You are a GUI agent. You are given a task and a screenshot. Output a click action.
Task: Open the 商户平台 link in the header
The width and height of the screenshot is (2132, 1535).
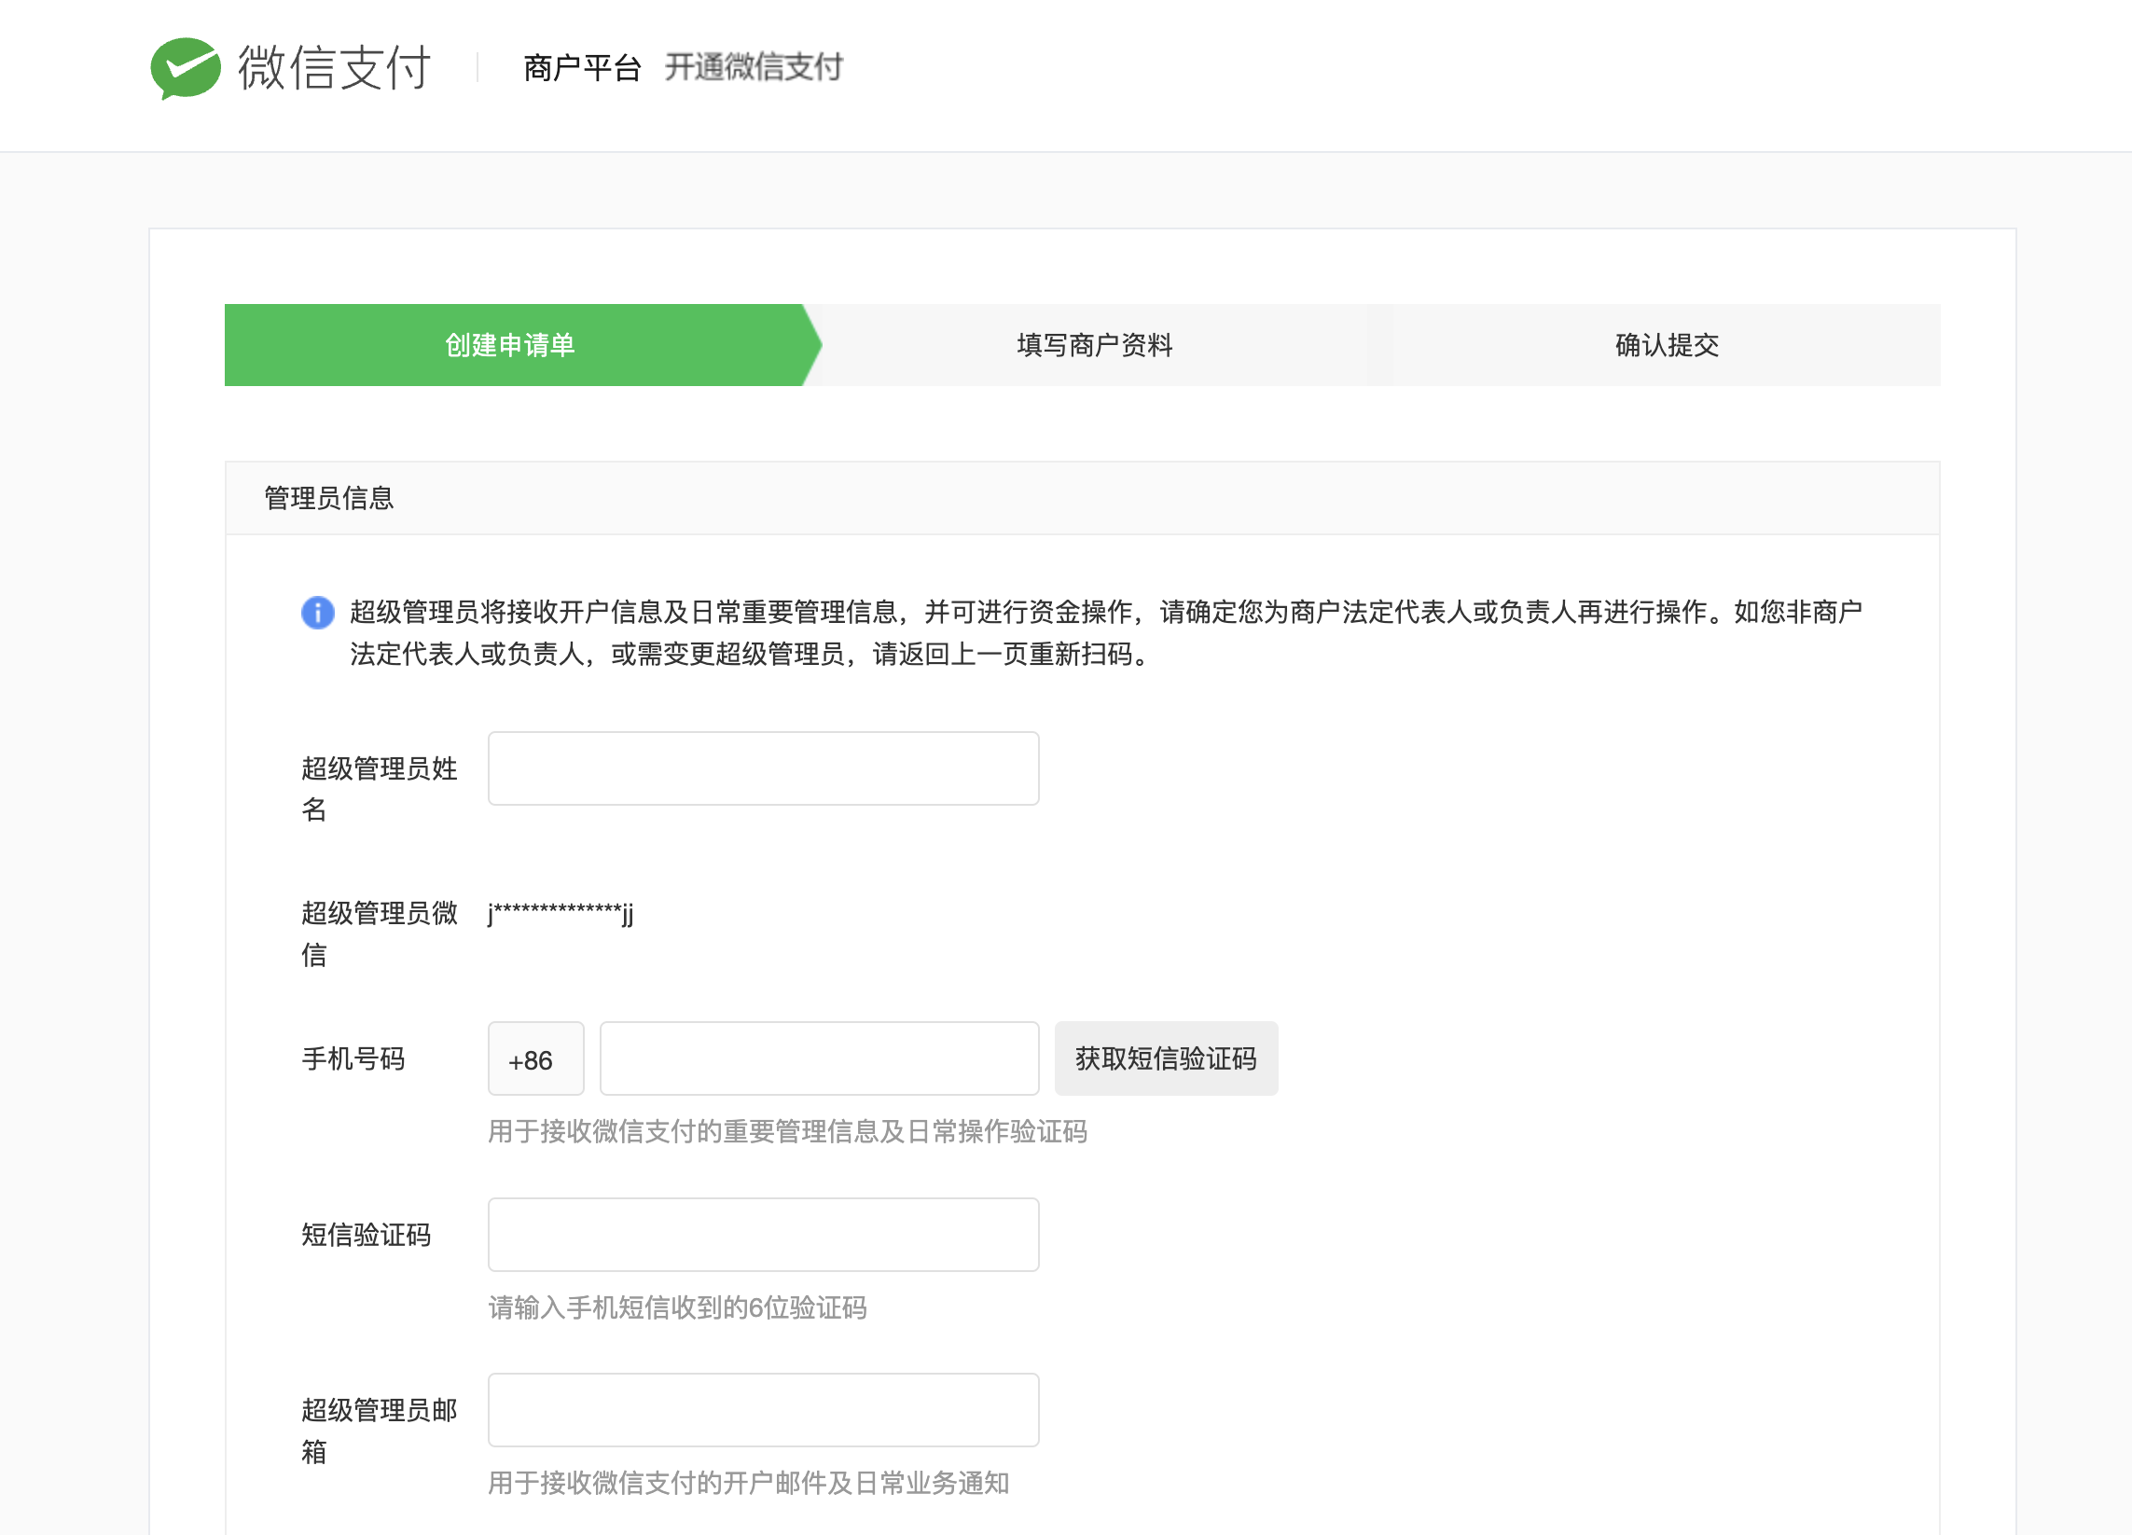coord(582,68)
